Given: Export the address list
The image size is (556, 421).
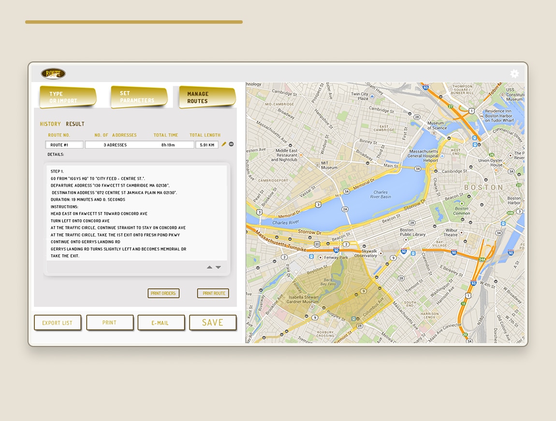Looking at the screenshot, I should pyautogui.click(x=58, y=323).
